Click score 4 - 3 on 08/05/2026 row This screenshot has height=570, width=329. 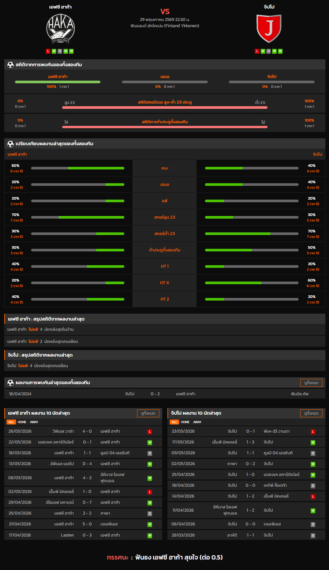pos(87,478)
